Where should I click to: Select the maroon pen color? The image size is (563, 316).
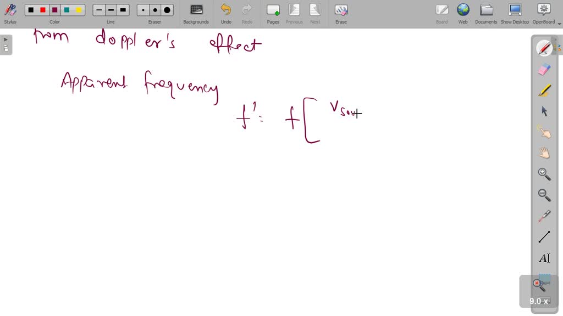tap(55, 10)
